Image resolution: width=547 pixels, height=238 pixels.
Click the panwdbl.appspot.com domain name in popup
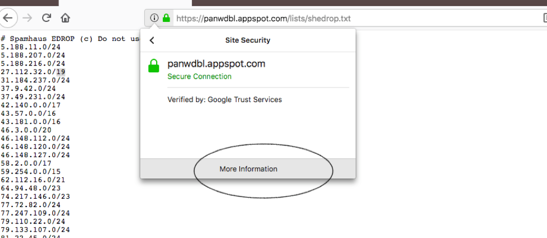216,64
